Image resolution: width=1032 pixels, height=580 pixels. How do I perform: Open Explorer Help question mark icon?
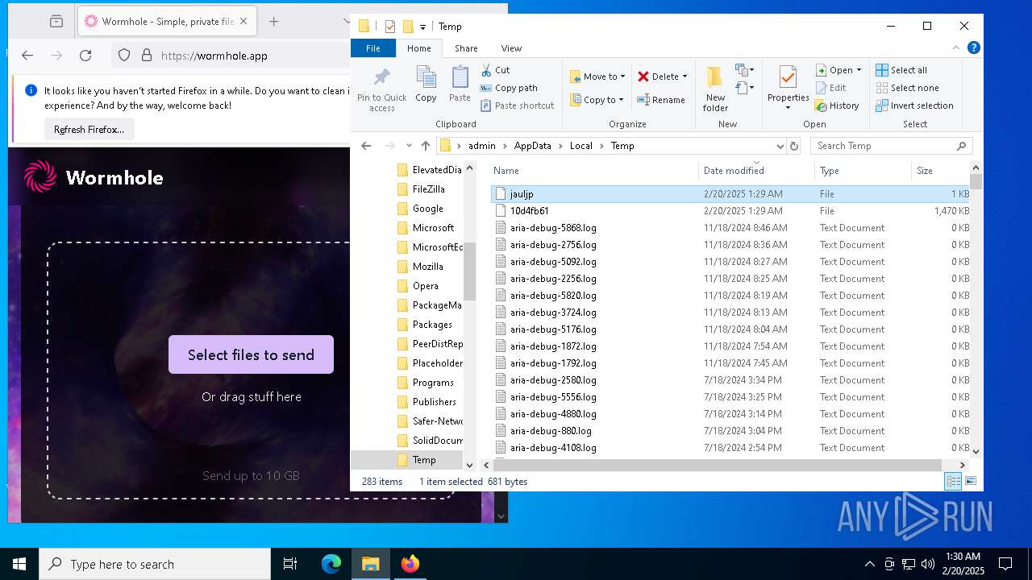point(974,48)
